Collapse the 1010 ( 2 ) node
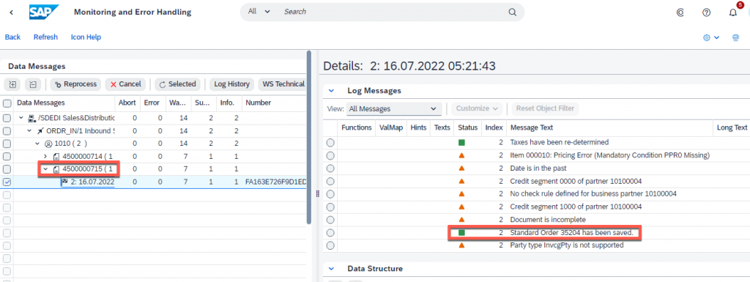750x282 pixels. click(37, 144)
